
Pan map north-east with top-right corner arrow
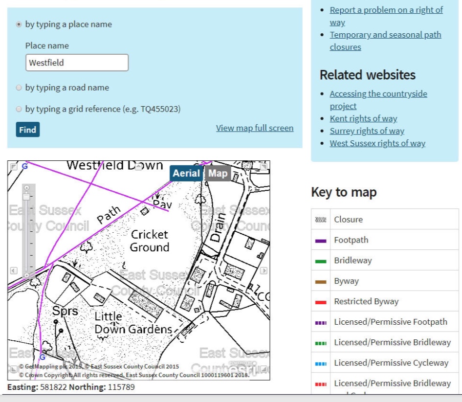tap(264, 167)
